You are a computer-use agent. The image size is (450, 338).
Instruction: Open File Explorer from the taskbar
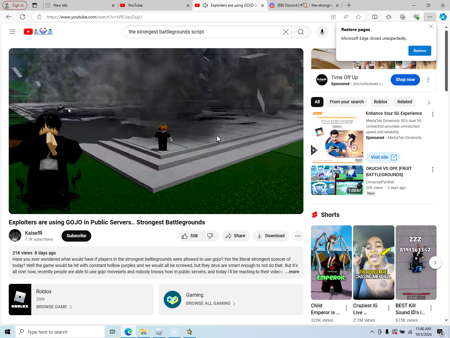click(143, 332)
